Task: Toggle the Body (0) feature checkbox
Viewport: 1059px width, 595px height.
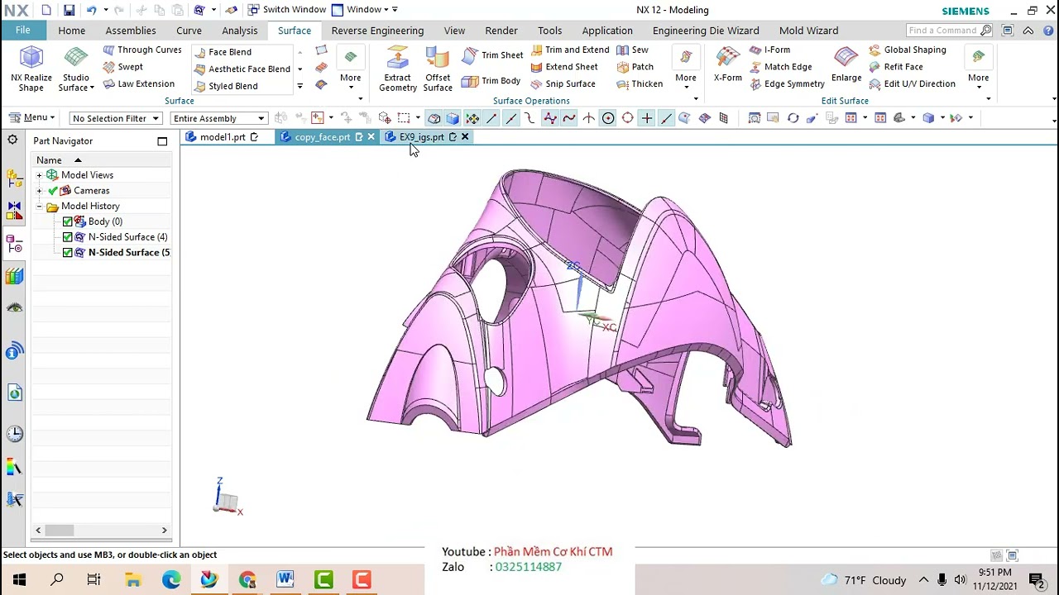Action: point(68,221)
